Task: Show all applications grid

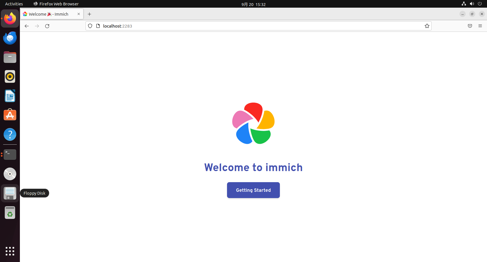Action: 10,251
